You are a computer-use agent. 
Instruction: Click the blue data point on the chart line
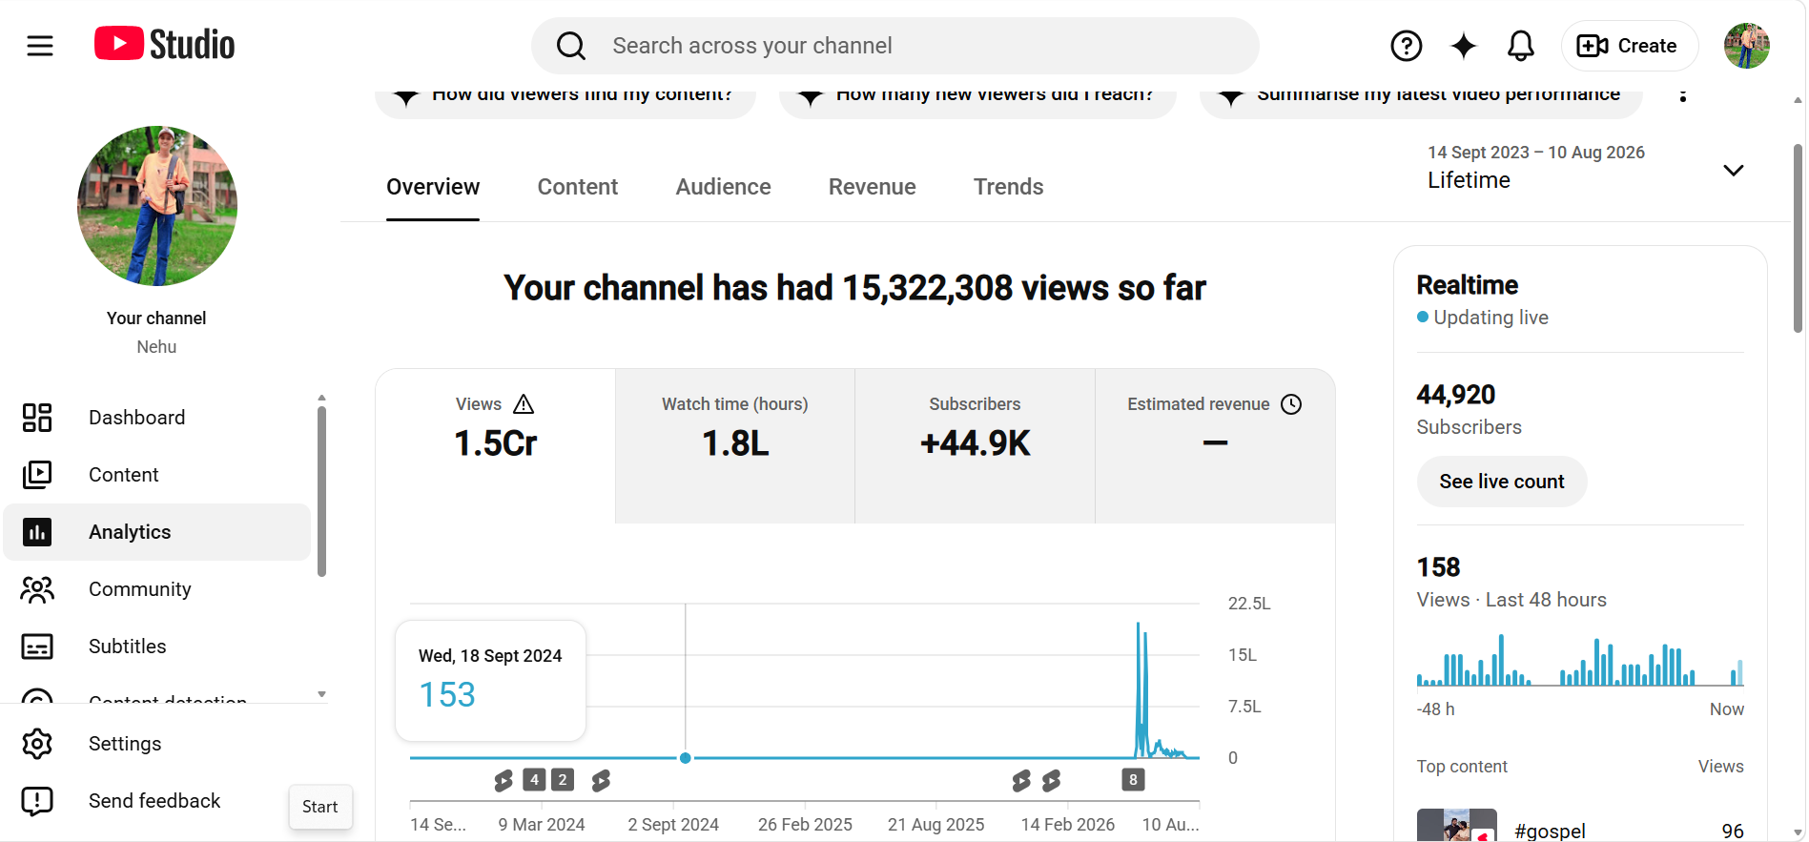coord(686,758)
